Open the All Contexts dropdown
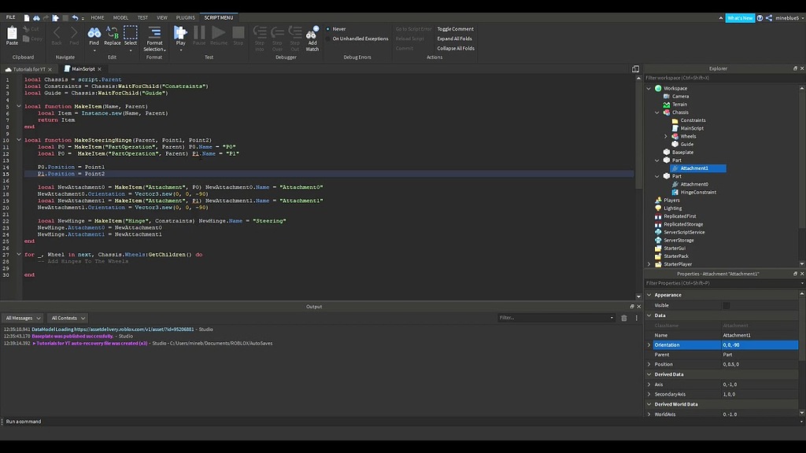Screen dimensions: 806x453 tap(68, 318)
